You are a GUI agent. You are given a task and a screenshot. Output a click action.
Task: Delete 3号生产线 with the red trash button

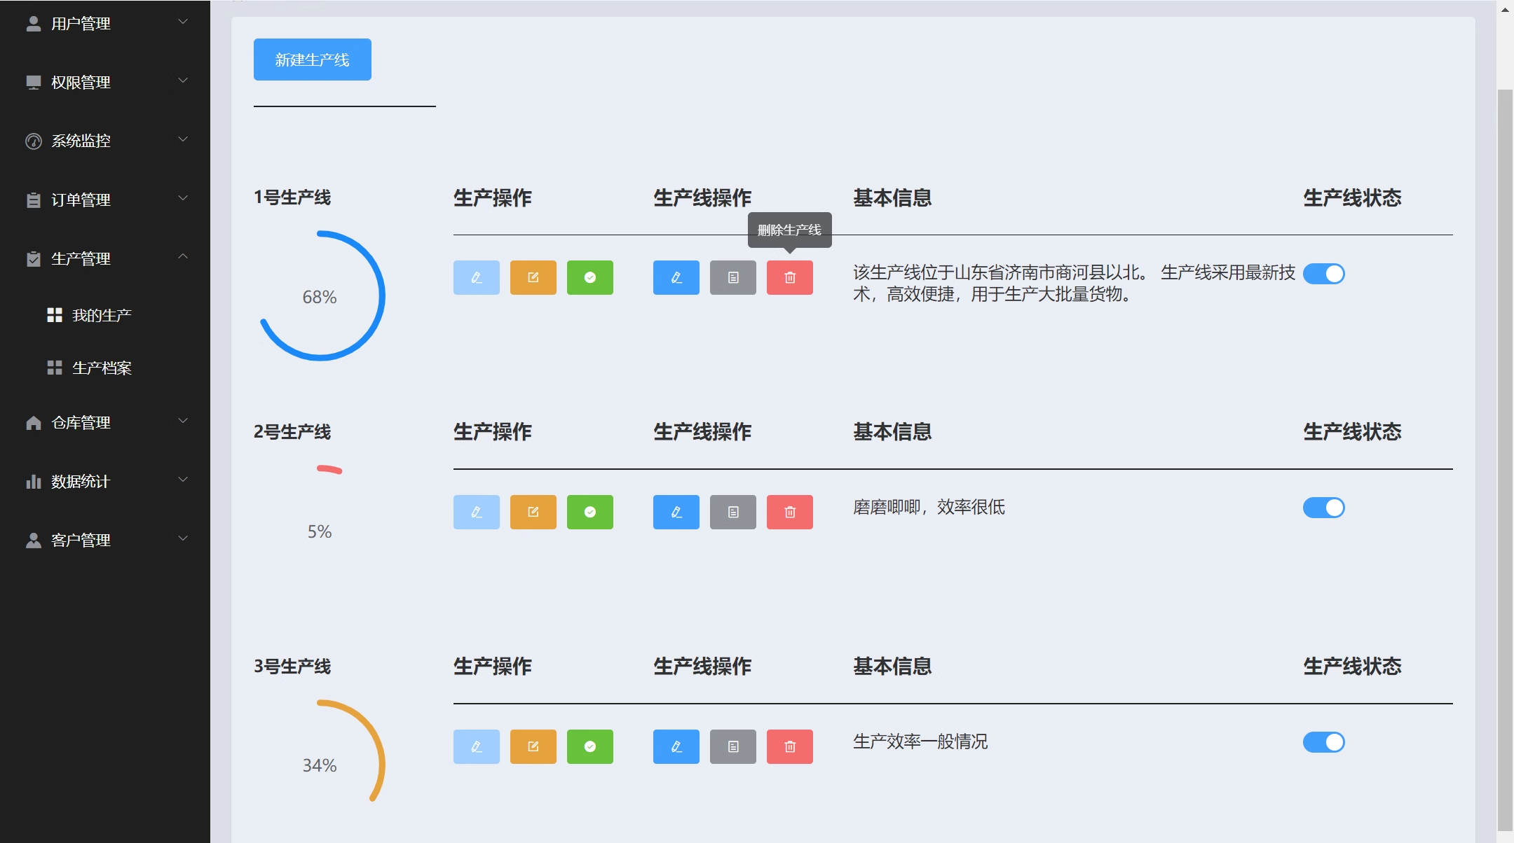(790, 746)
